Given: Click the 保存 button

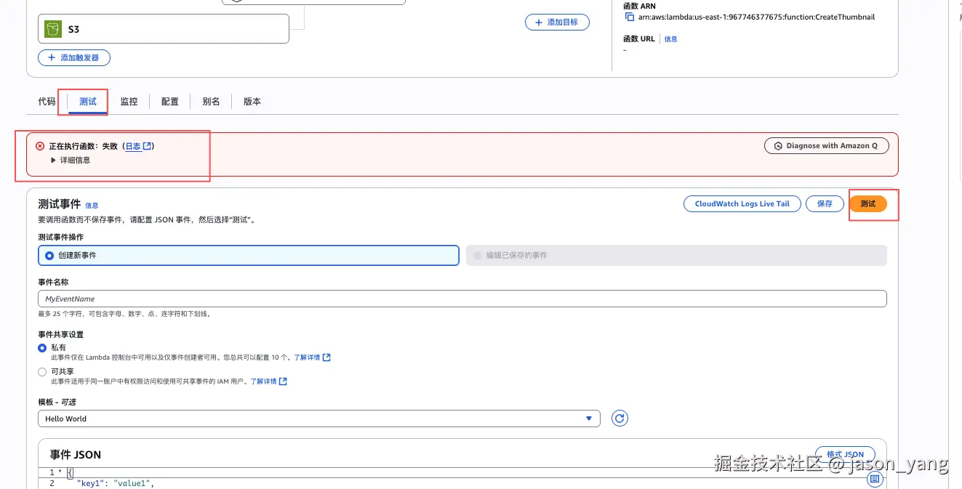Looking at the screenshot, I should pyautogui.click(x=825, y=204).
